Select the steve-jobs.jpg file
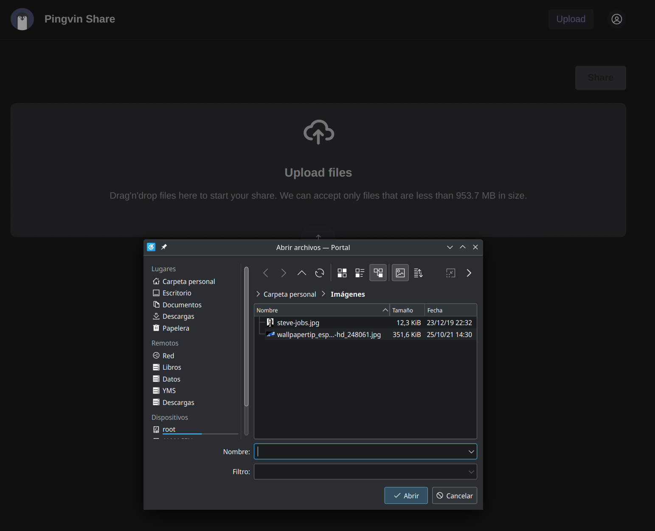Viewport: 655px width, 531px height. pos(298,323)
